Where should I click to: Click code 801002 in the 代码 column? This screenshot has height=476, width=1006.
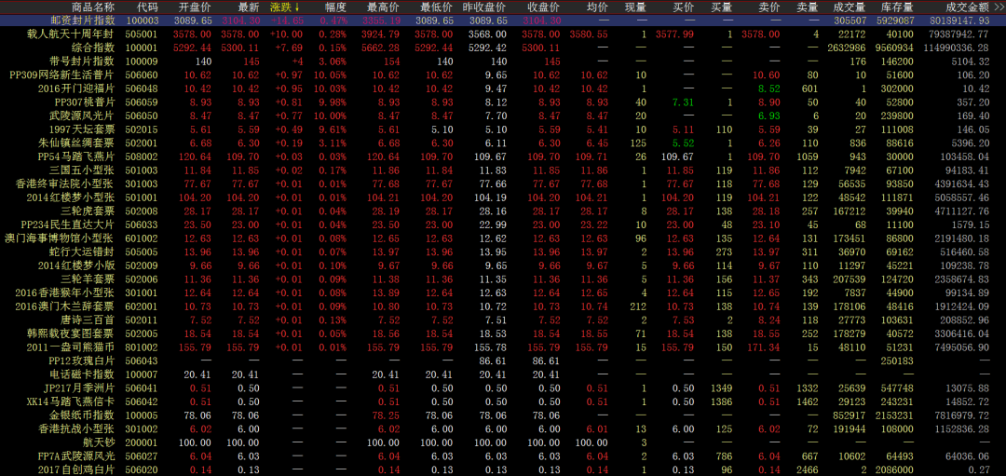coord(142,347)
